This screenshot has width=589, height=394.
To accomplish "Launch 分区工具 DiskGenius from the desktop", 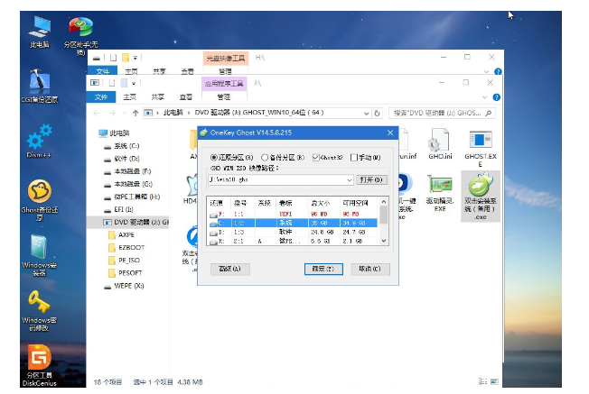I will [x=39, y=365].
